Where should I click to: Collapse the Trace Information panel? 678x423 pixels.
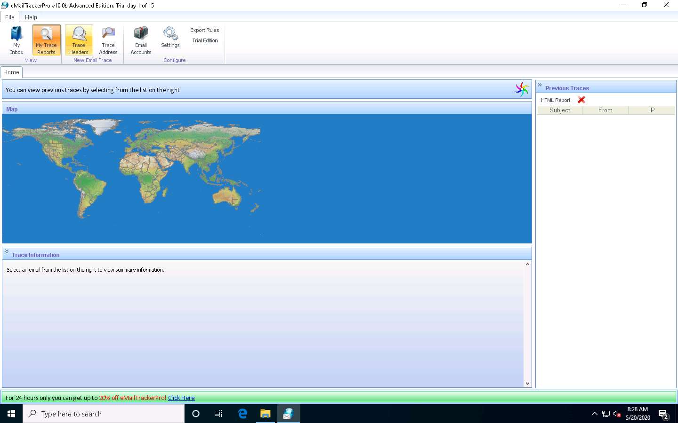(x=7, y=251)
